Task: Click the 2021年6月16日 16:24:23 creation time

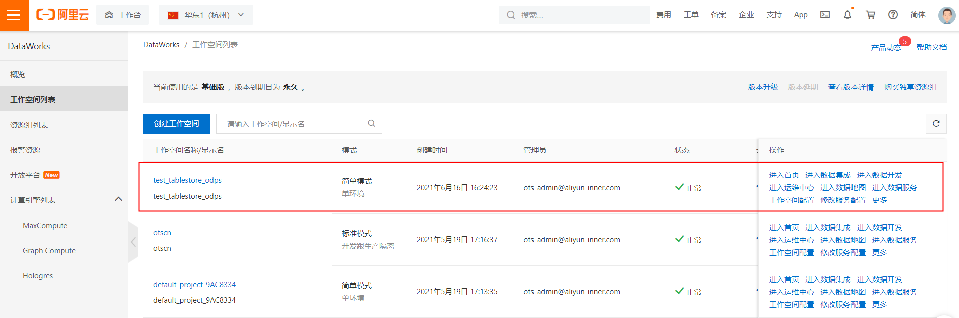Action: (457, 187)
